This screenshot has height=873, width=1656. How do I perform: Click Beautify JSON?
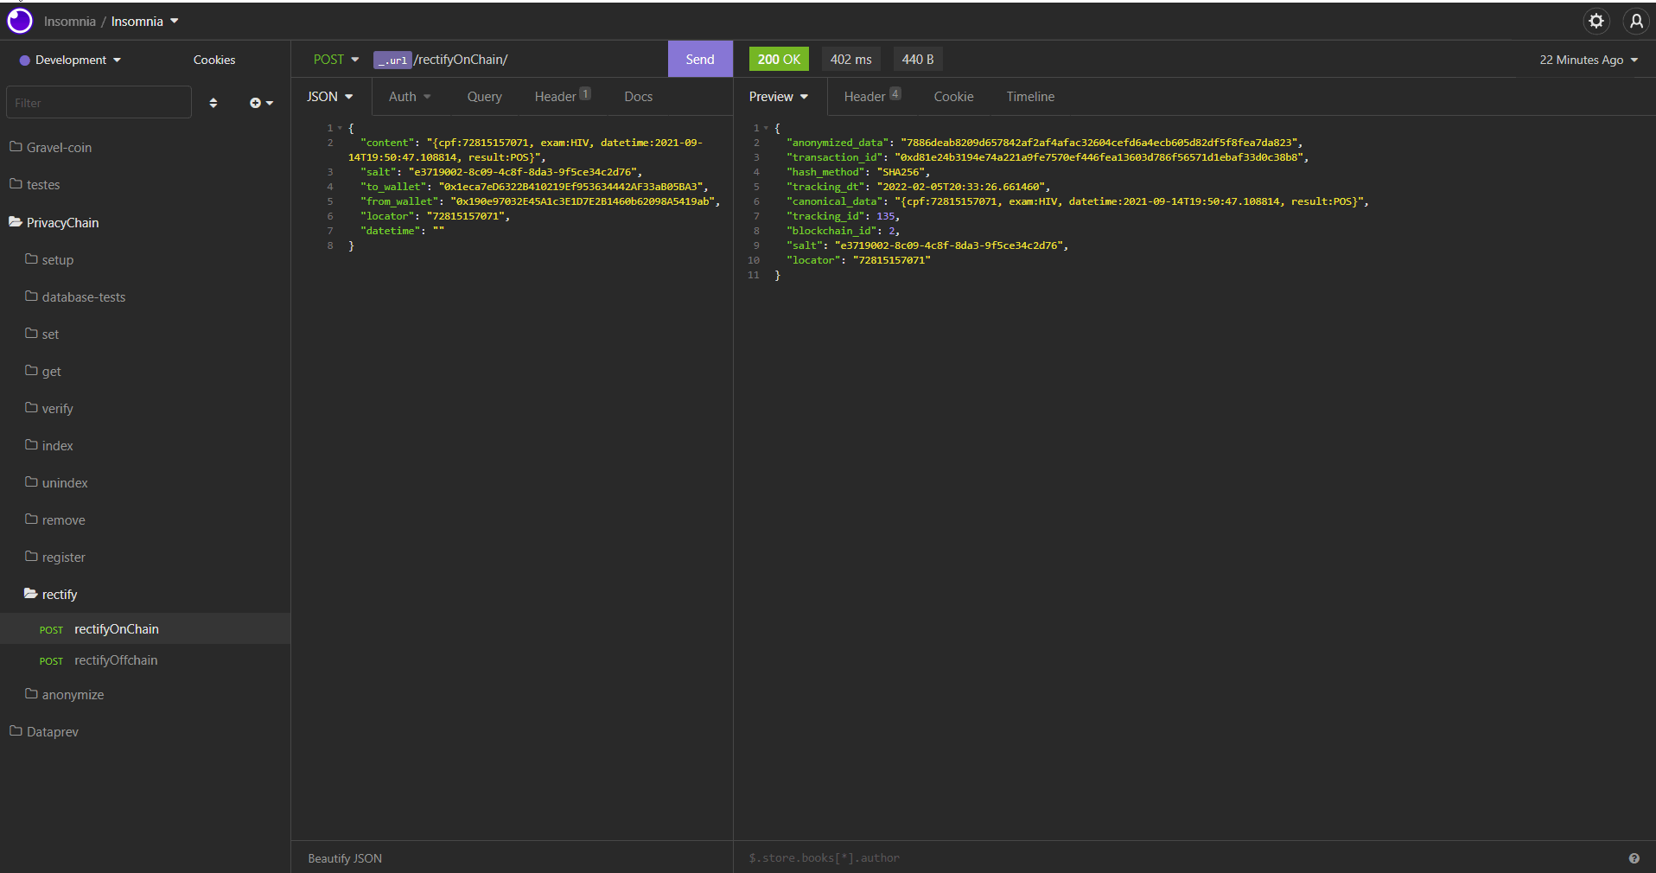345,858
